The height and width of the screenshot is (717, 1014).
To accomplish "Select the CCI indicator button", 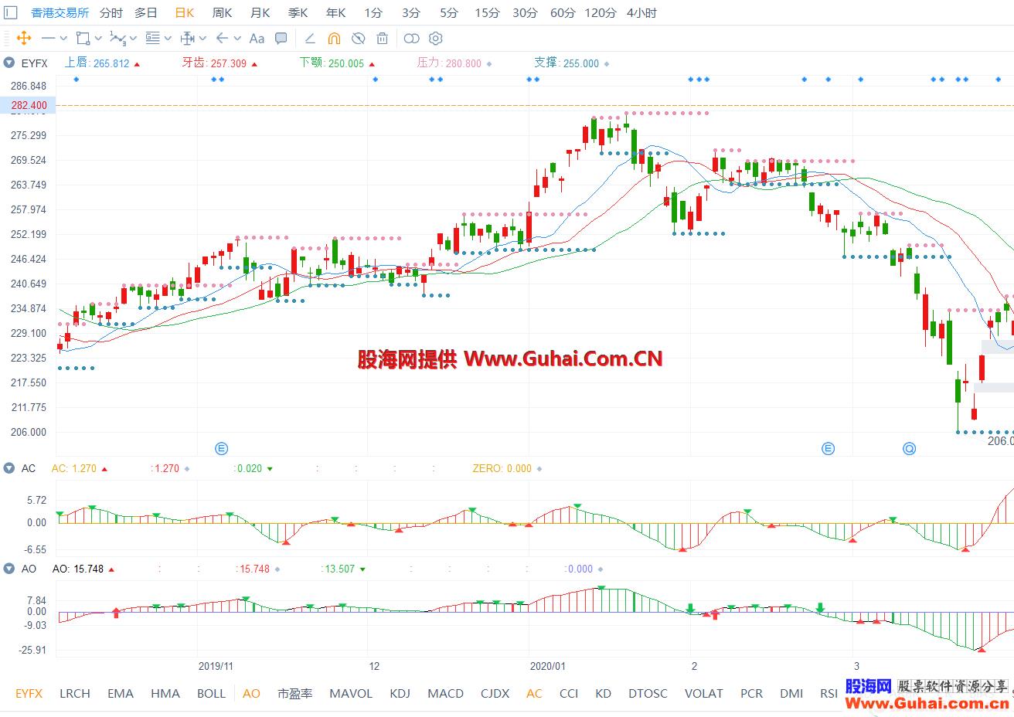I will 569,693.
